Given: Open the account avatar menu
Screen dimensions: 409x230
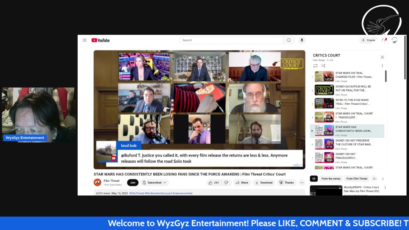Looking at the screenshot, I should click(x=395, y=40).
